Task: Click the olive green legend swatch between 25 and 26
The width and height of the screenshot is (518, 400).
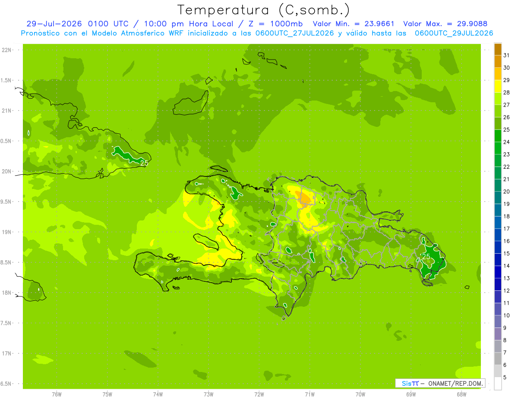Action: [x=498, y=123]
